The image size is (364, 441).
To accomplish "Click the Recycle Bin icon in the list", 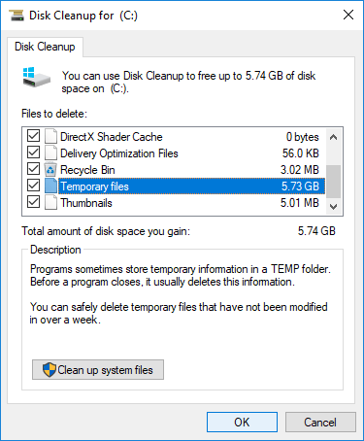I will click(x=50, y=169).
